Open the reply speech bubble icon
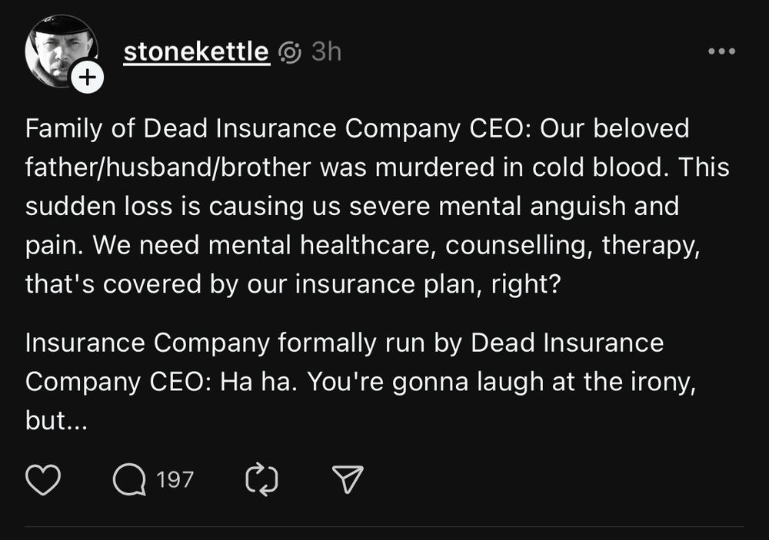The height and width of the screenshot is (540, 769). click(128, 480)
